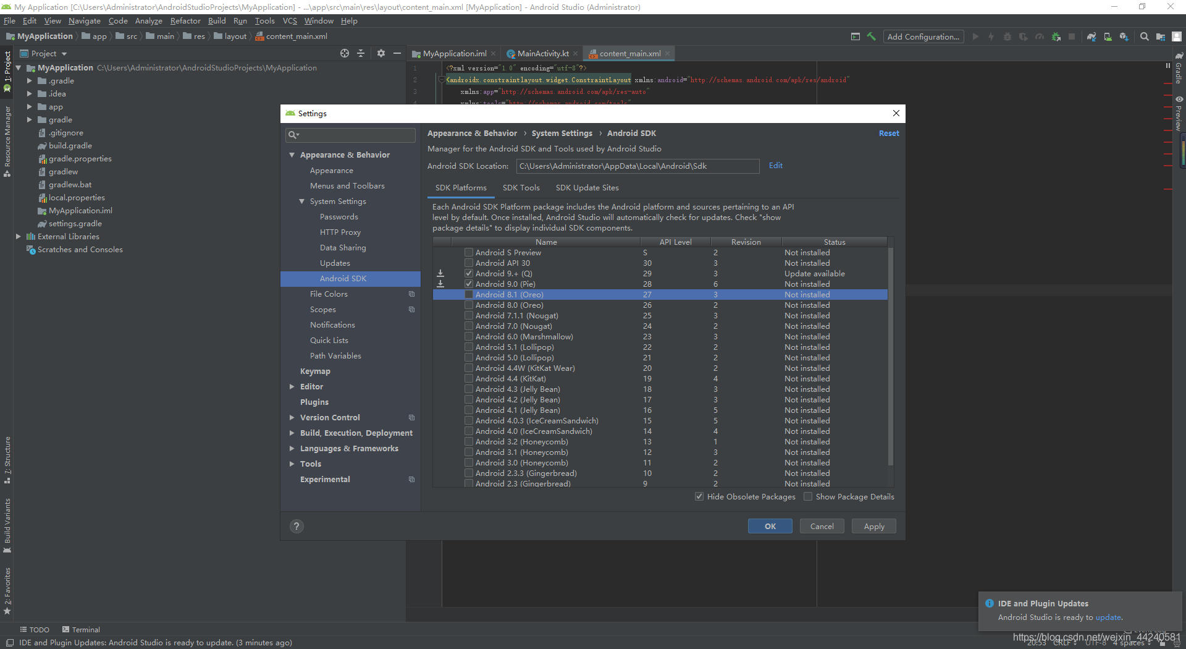The width and height of the screenshot is (1186, 649).
Task: Check the Android API 30 checkbox
Action: [469, 263]
